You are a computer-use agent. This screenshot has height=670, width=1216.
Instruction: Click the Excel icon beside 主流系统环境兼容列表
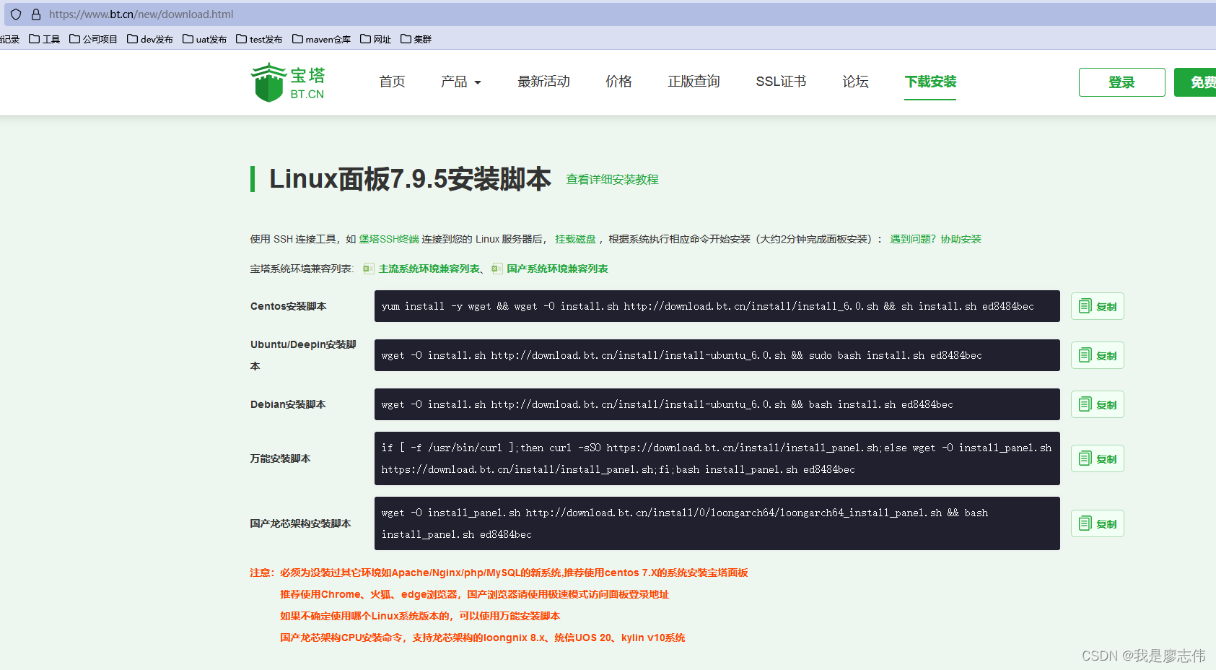(368, 269)
